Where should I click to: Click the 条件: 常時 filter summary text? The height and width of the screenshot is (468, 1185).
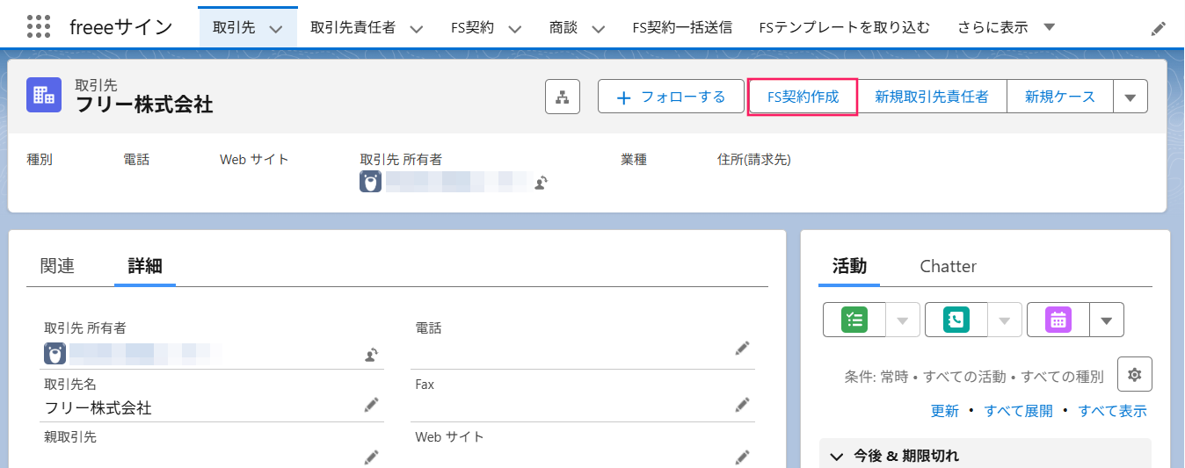tap(973, 377)
